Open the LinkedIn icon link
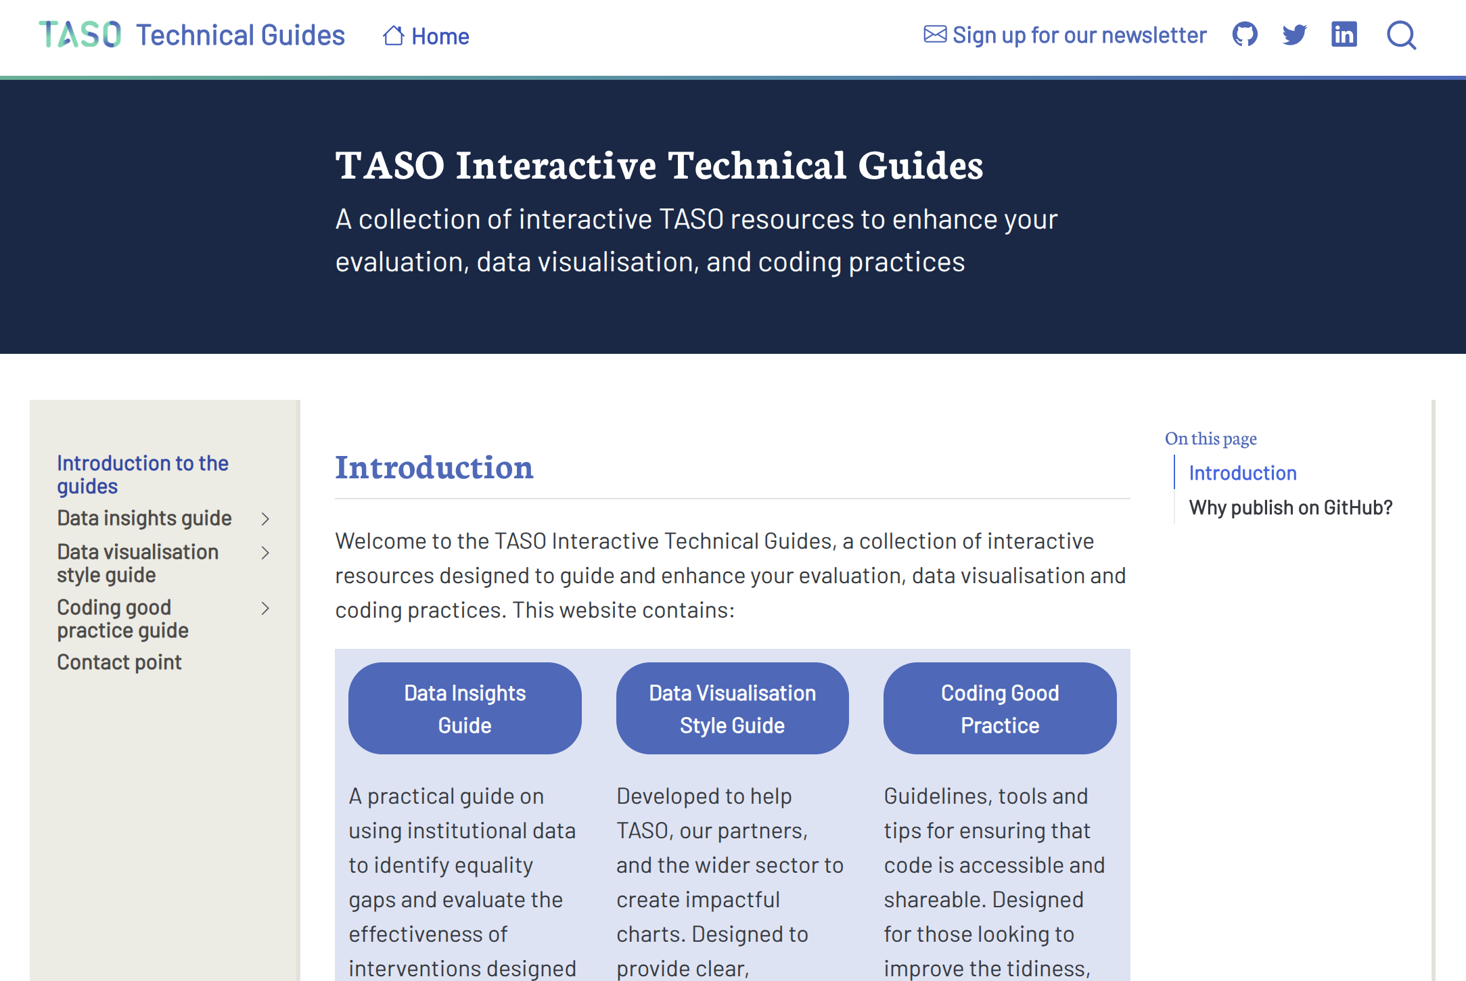This screenshot has width=1466, height=981. [1344, 35]
